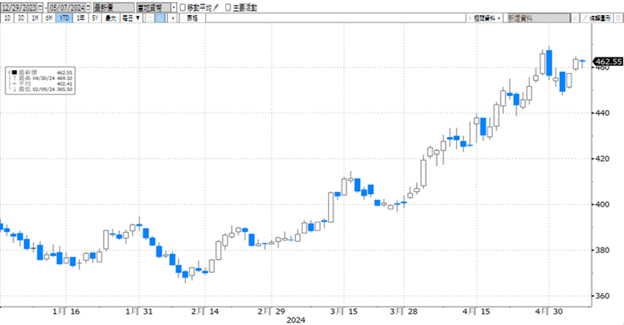Image resolution: width=624 pixels, height=325 pixels.
Task: Click the 4月 15 x-axis date label
Action: pyautogui.click(x=477, y=311)
